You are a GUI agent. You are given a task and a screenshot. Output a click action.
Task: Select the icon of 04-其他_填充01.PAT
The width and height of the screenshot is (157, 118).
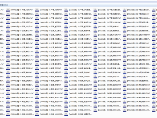pyautogui.click(x=66, y=85)
